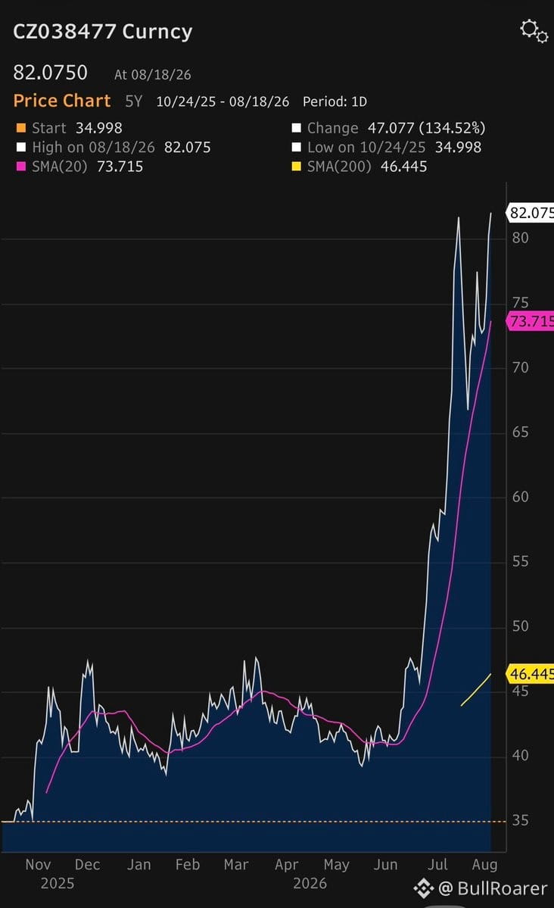The height and width of the screenshot is (908, 554).
Task: Click the SMA(20) value 73.715 in legend
Action: tap(120, 167)
